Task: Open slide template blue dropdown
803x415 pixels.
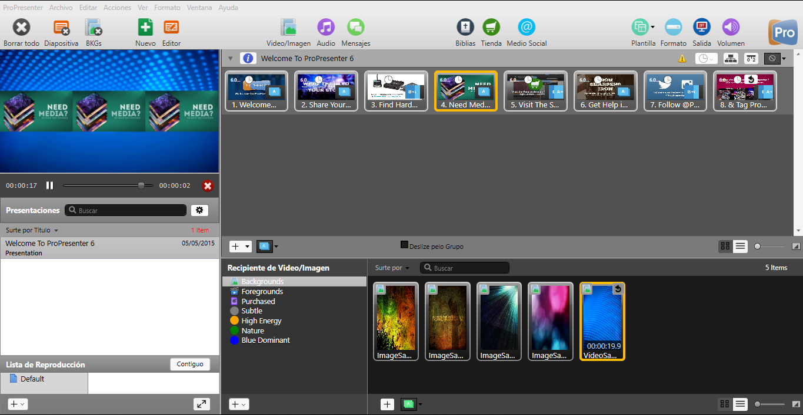Action: click(268, 247)
